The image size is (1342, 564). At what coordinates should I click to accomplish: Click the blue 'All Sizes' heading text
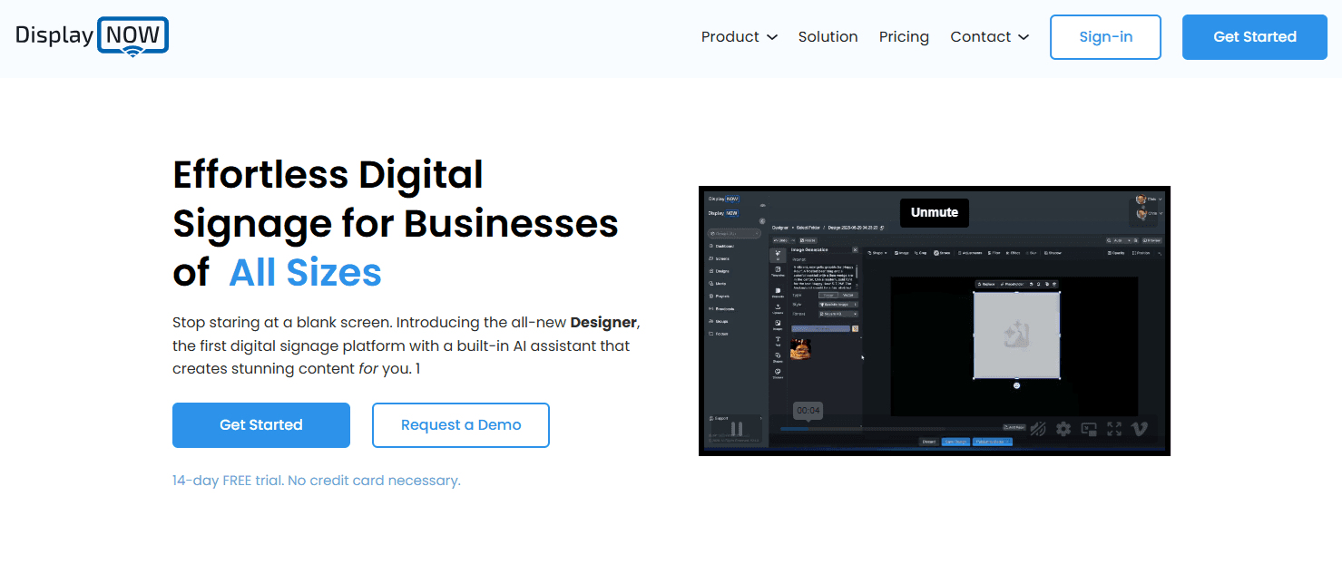coord(305,272)
